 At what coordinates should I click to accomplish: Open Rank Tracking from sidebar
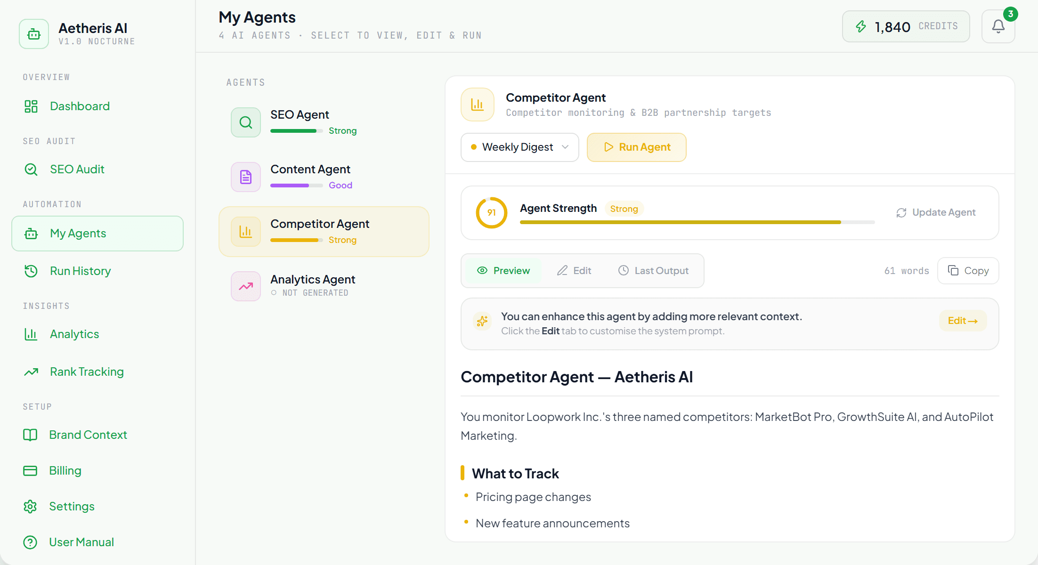coord(97,372)
